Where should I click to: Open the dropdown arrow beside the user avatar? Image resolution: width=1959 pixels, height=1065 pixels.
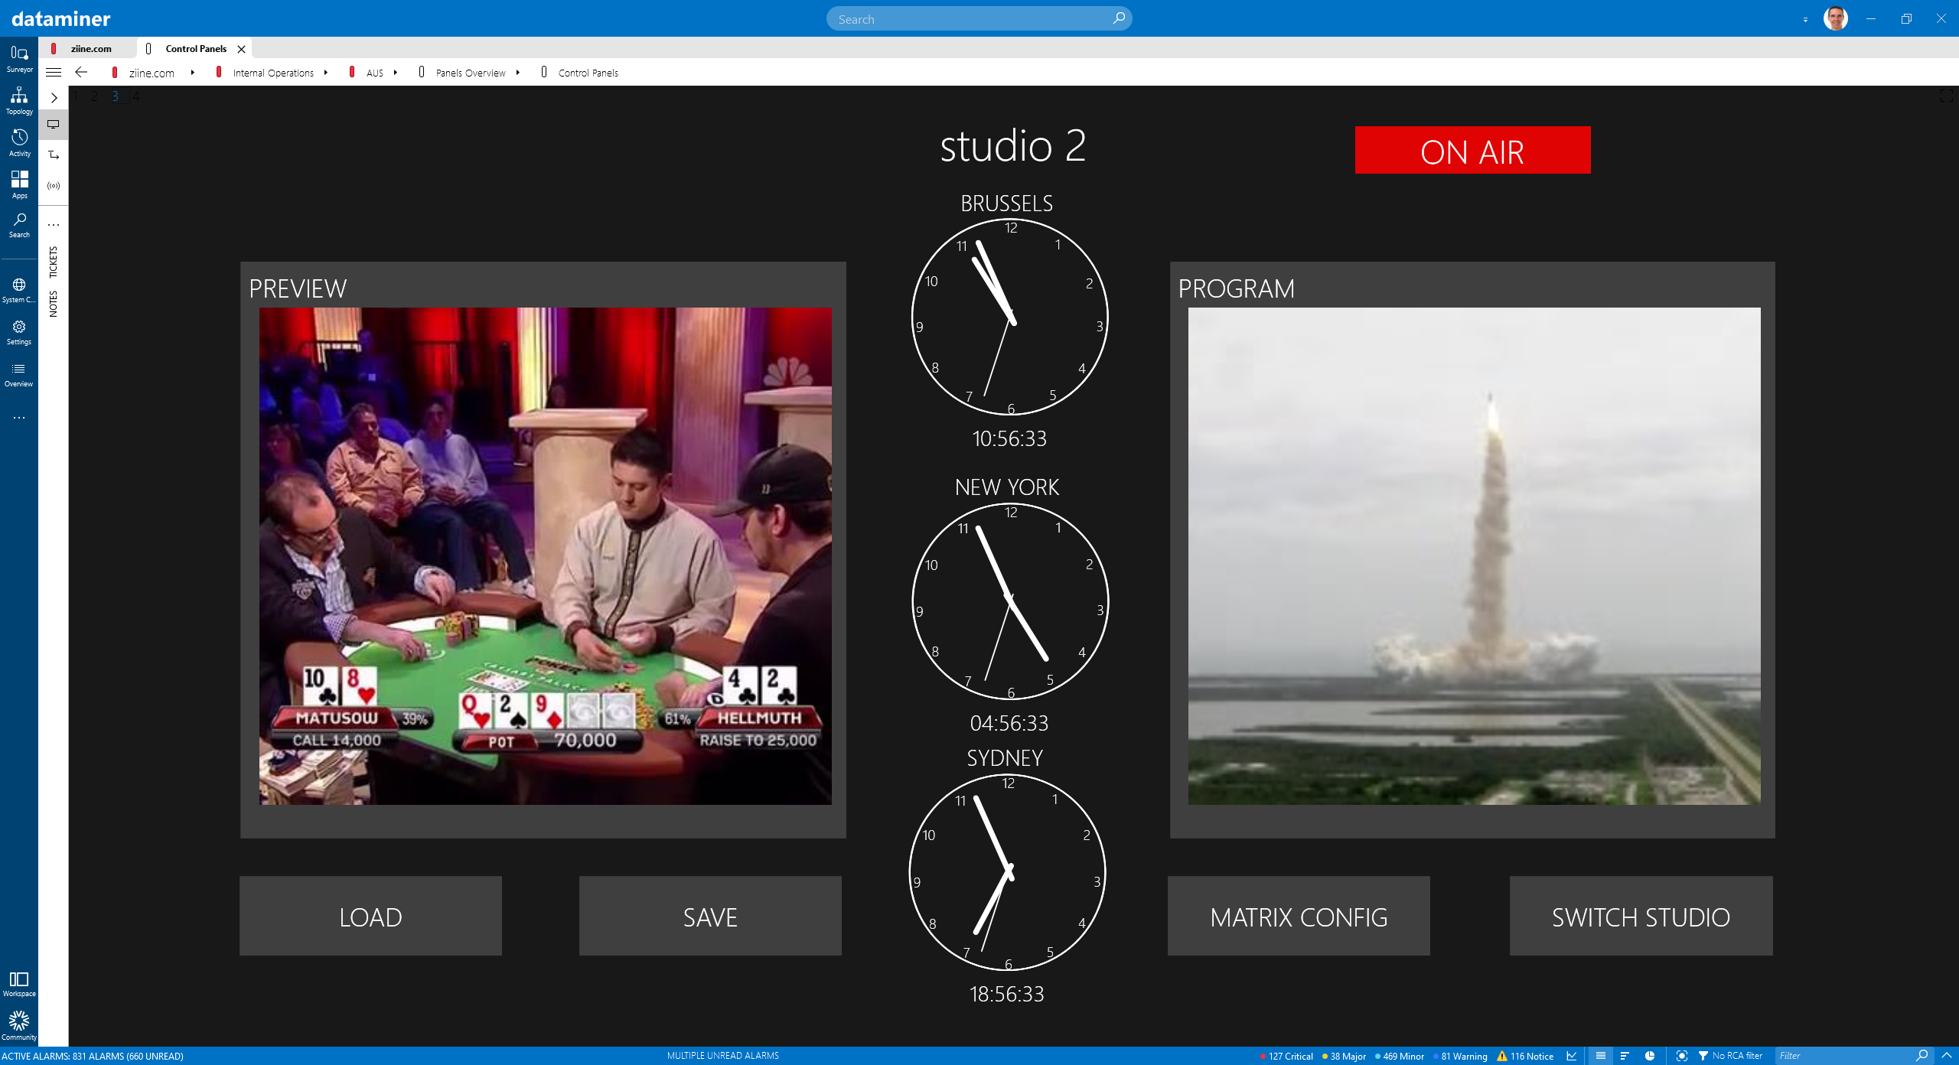(1805, 20)
